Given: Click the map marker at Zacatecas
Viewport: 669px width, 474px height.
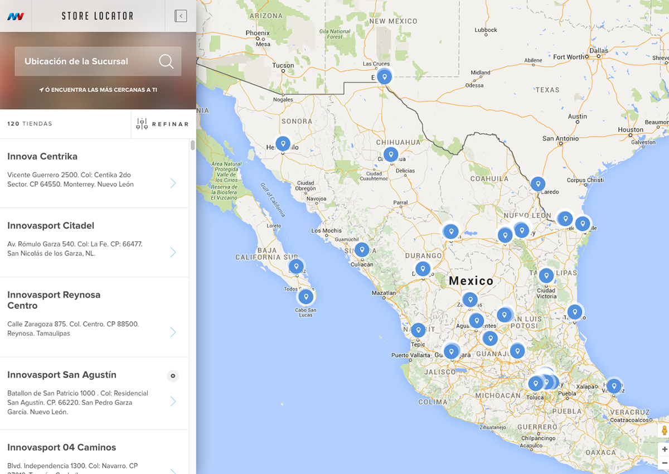Looking at the screenshot, I should pos(470,300).
